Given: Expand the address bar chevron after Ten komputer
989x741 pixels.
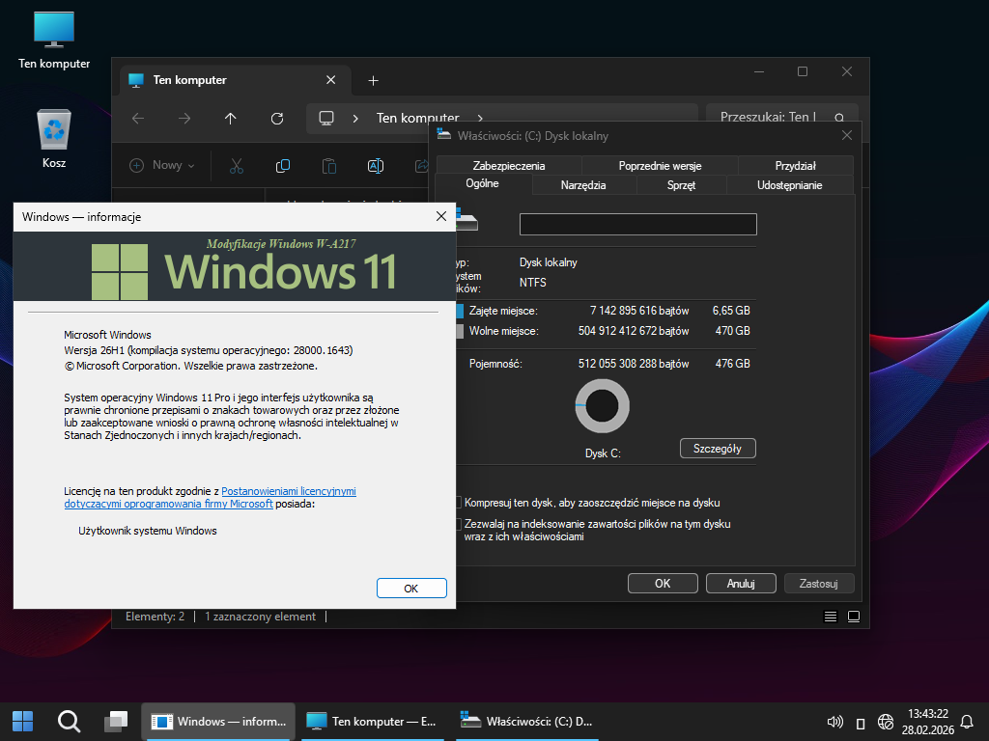Looking at the screenshot, I should (x=480, y=118).
